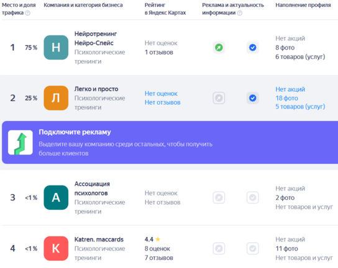Click the blue verified badge for Легко и просто
Image resolution: width=338 pixels, height=268 pixels.
pyautogui.click(x=253, y=98)
